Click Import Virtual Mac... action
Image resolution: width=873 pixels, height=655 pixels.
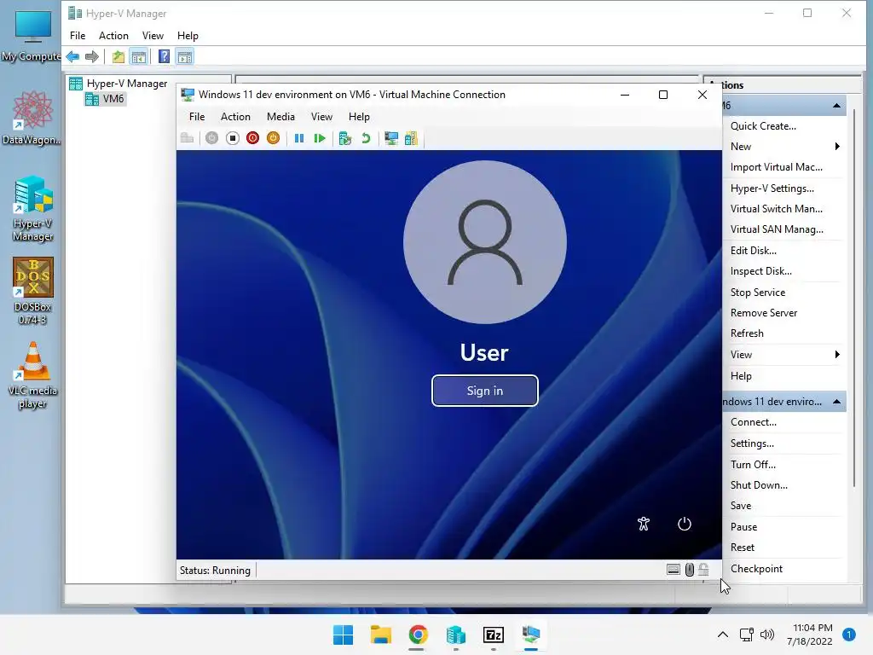coord(776,167)
